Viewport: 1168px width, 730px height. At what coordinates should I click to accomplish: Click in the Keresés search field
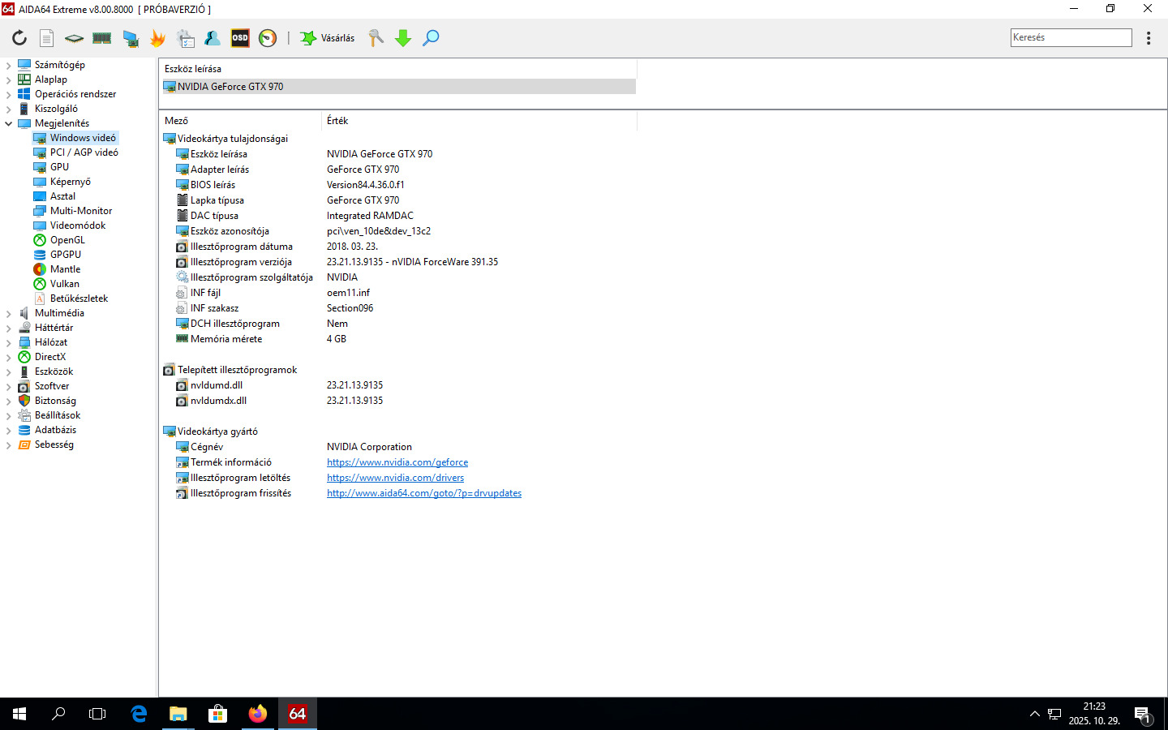pos(1071,37)
